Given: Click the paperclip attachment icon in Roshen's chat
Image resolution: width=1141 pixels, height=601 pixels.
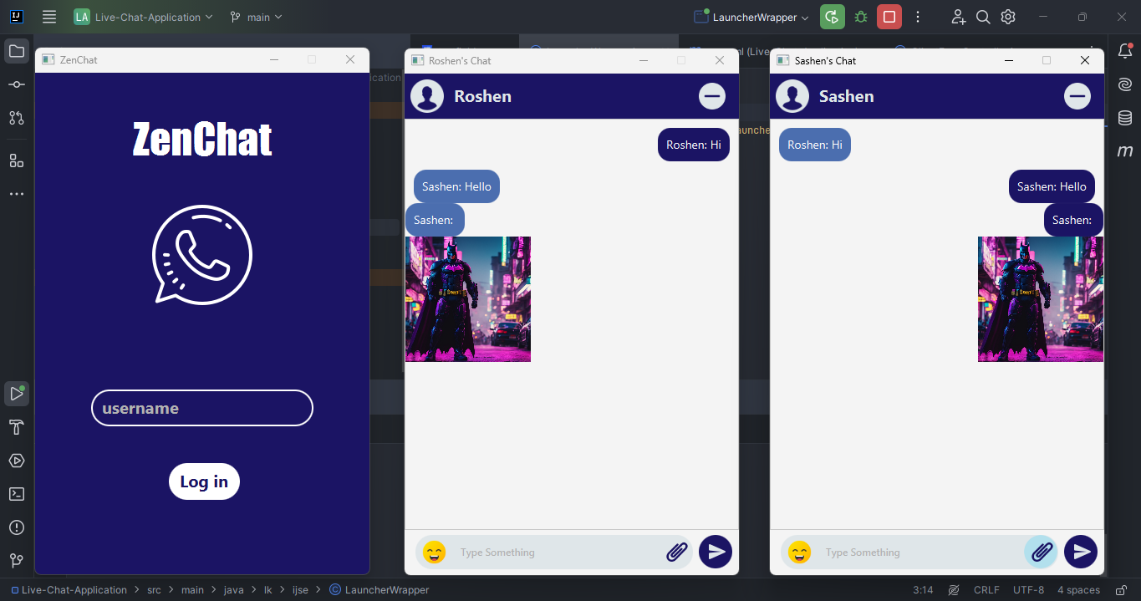Looking at the screenshot, I should pos(677,553).
